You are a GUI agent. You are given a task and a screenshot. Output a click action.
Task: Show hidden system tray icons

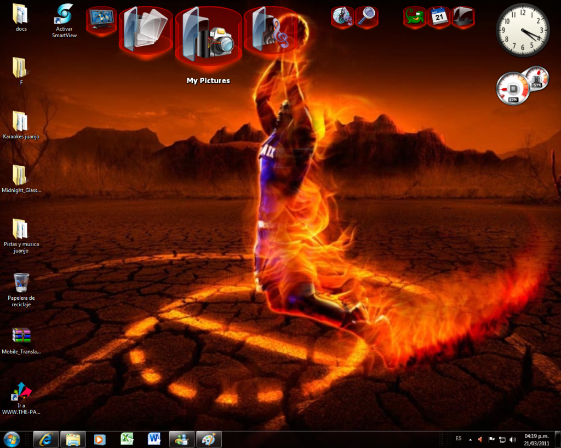pyautogui.click(x=471, y=440)
